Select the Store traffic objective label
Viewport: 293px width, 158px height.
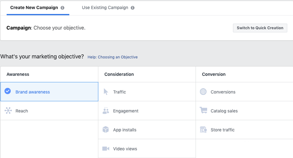coord(222,130)
